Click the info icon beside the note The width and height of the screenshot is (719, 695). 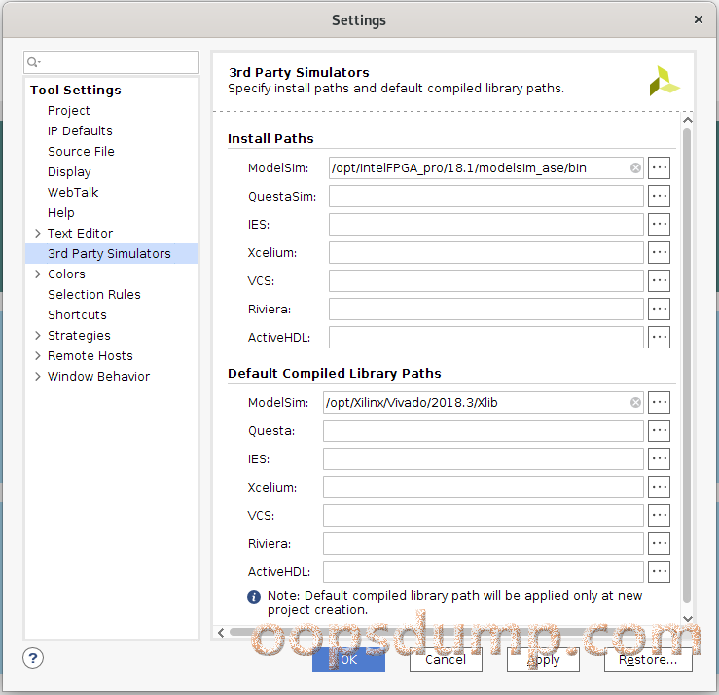click(254, 597)
